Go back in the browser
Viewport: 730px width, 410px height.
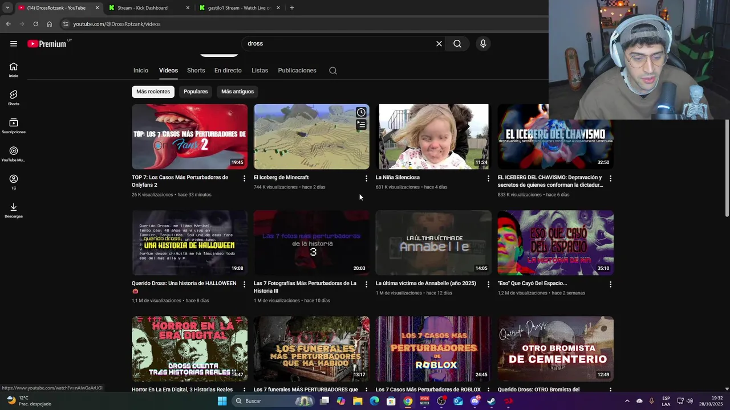click(x=8, y=24)
